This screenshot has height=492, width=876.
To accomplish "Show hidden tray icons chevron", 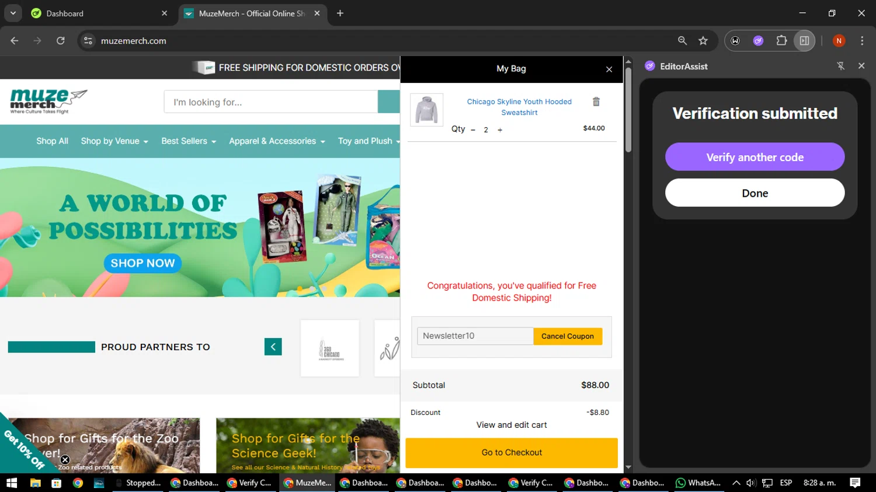I will 736,483.
